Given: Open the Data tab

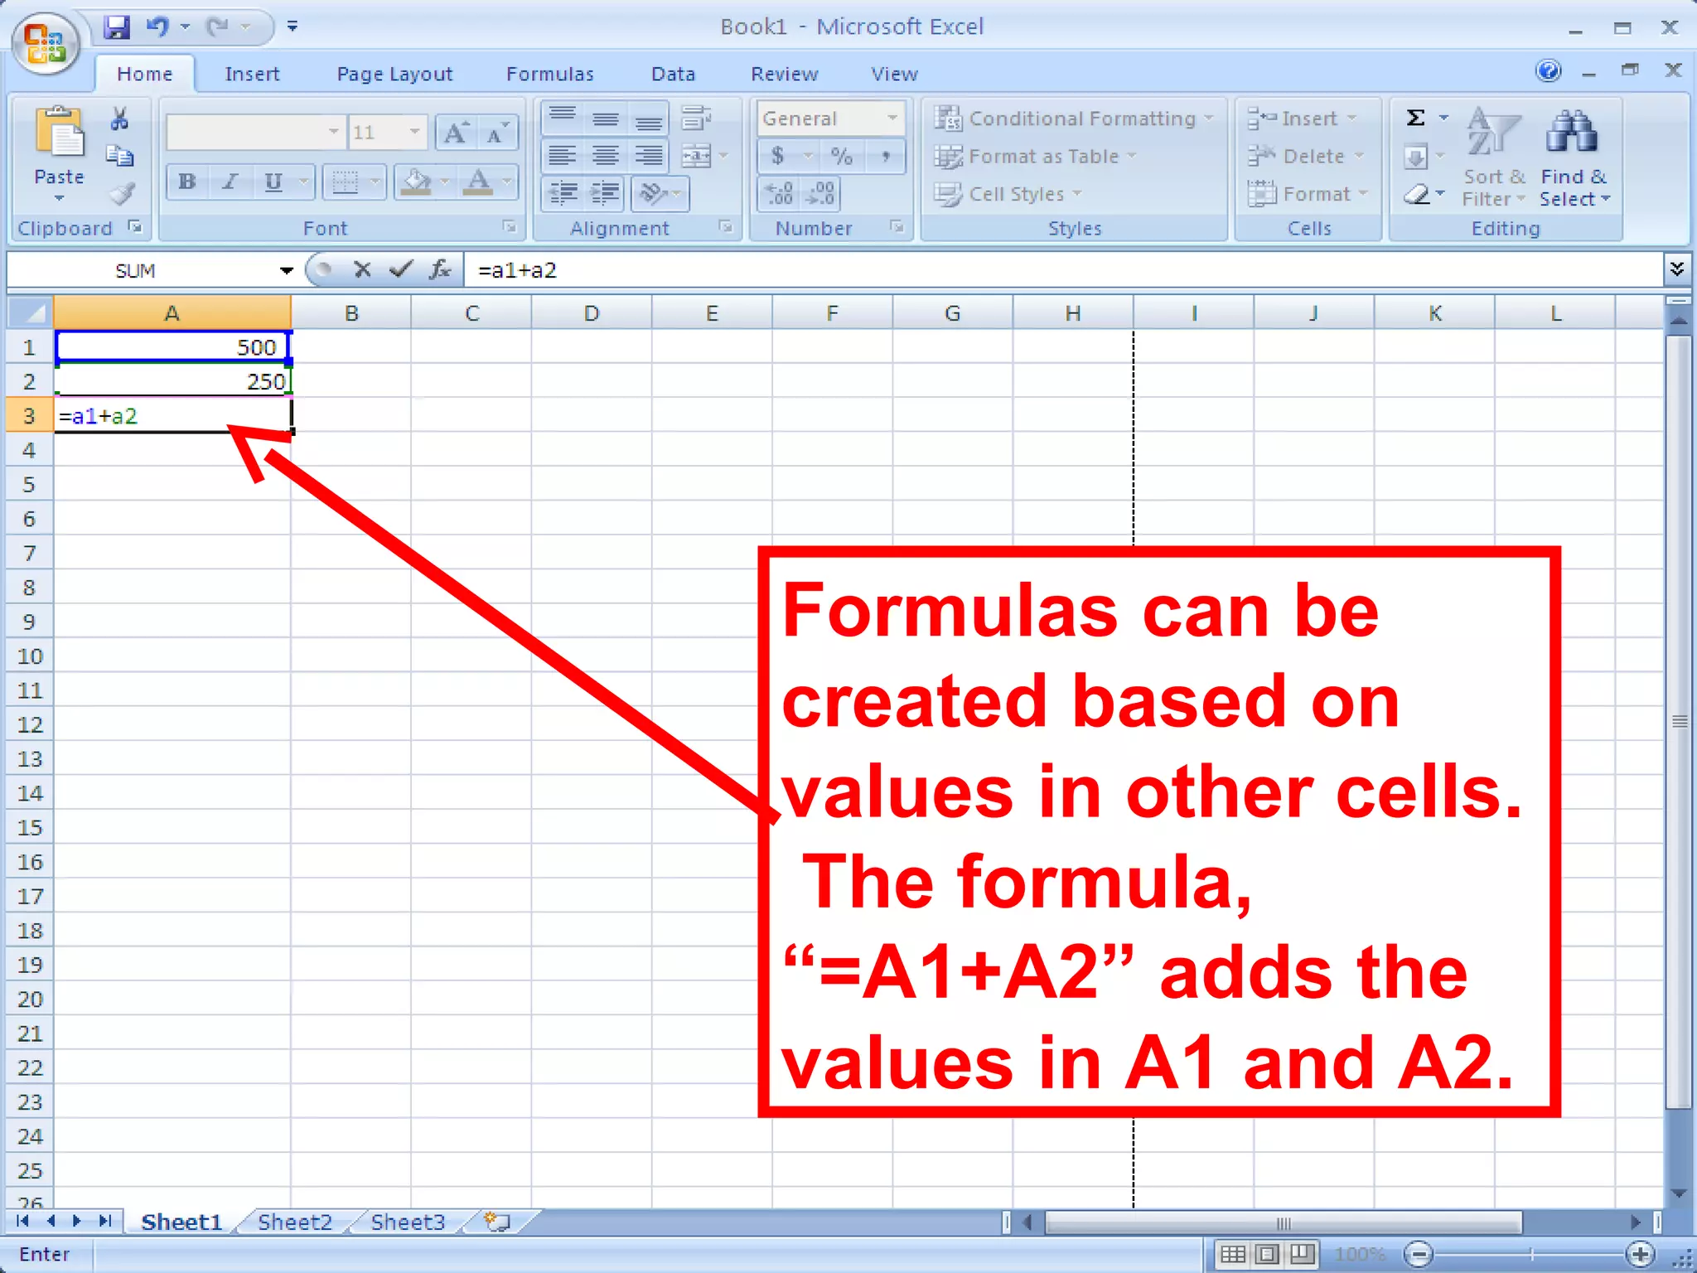Looking at the screenshot, I should pyautogui.click(x=673, y=74).
